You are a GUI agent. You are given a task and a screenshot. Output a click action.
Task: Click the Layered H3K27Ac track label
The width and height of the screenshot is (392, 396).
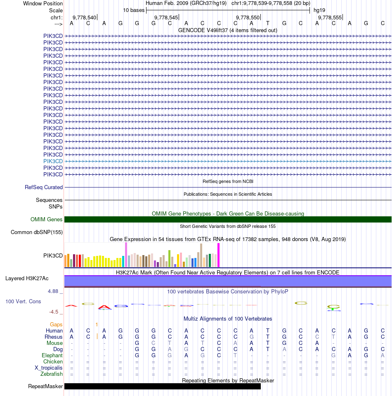click(27, 278)
